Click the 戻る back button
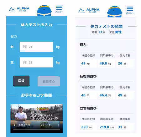Screen dimensions: 141x137 [x=21, y=81]
